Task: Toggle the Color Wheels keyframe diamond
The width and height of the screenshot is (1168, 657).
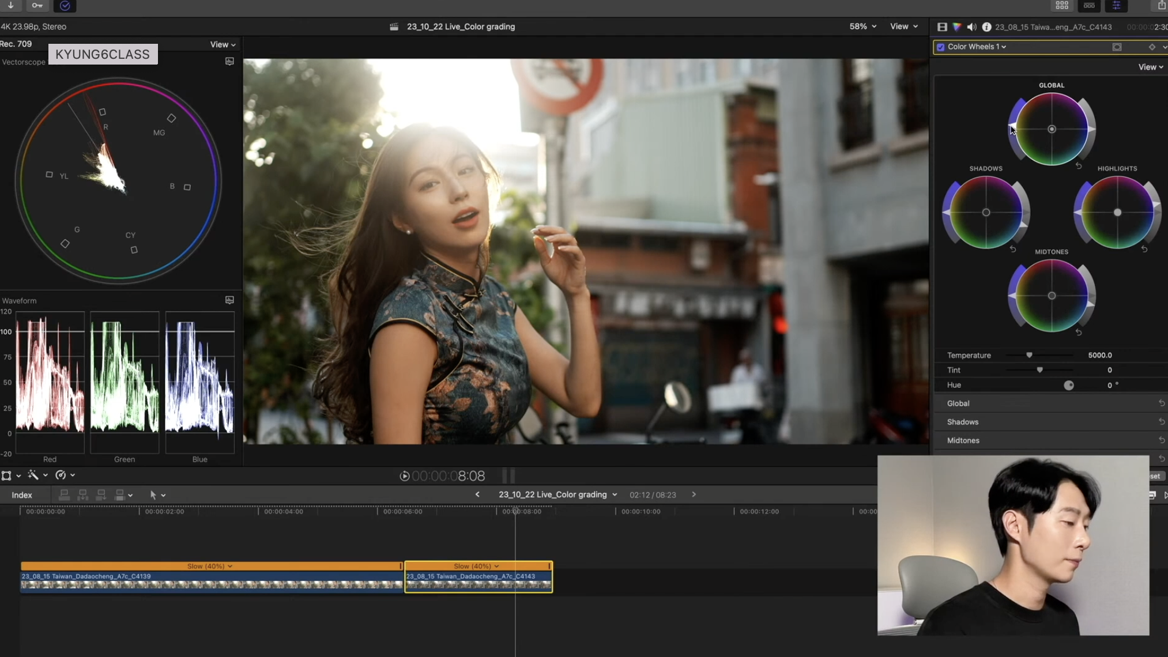Action: click(x=1152, y=47)
